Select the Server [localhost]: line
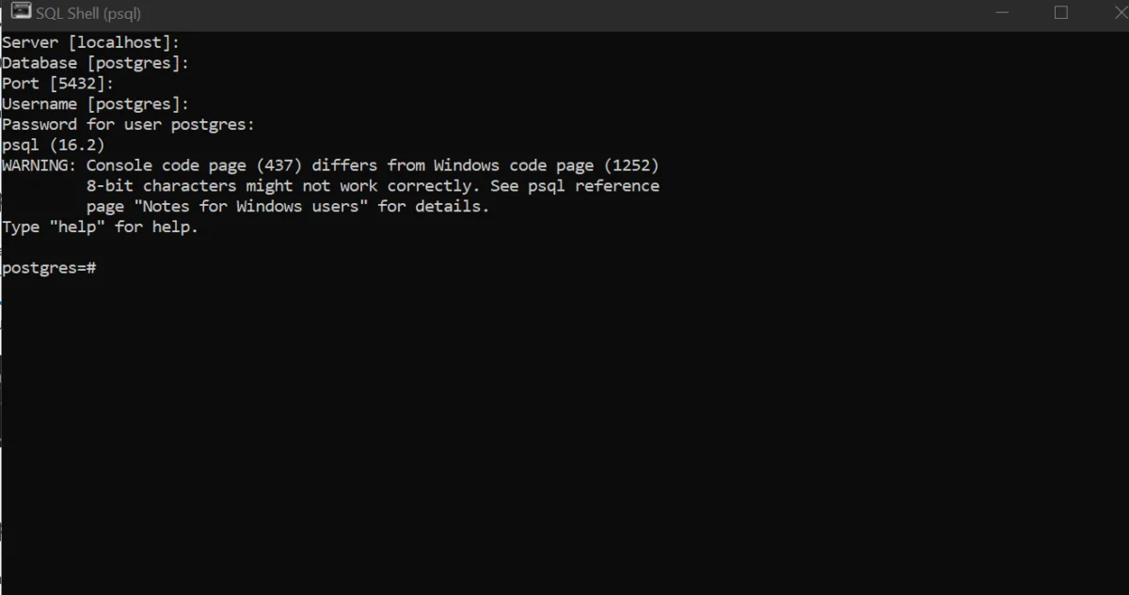The image size is (1129, 595). click(x=91, y=41)
